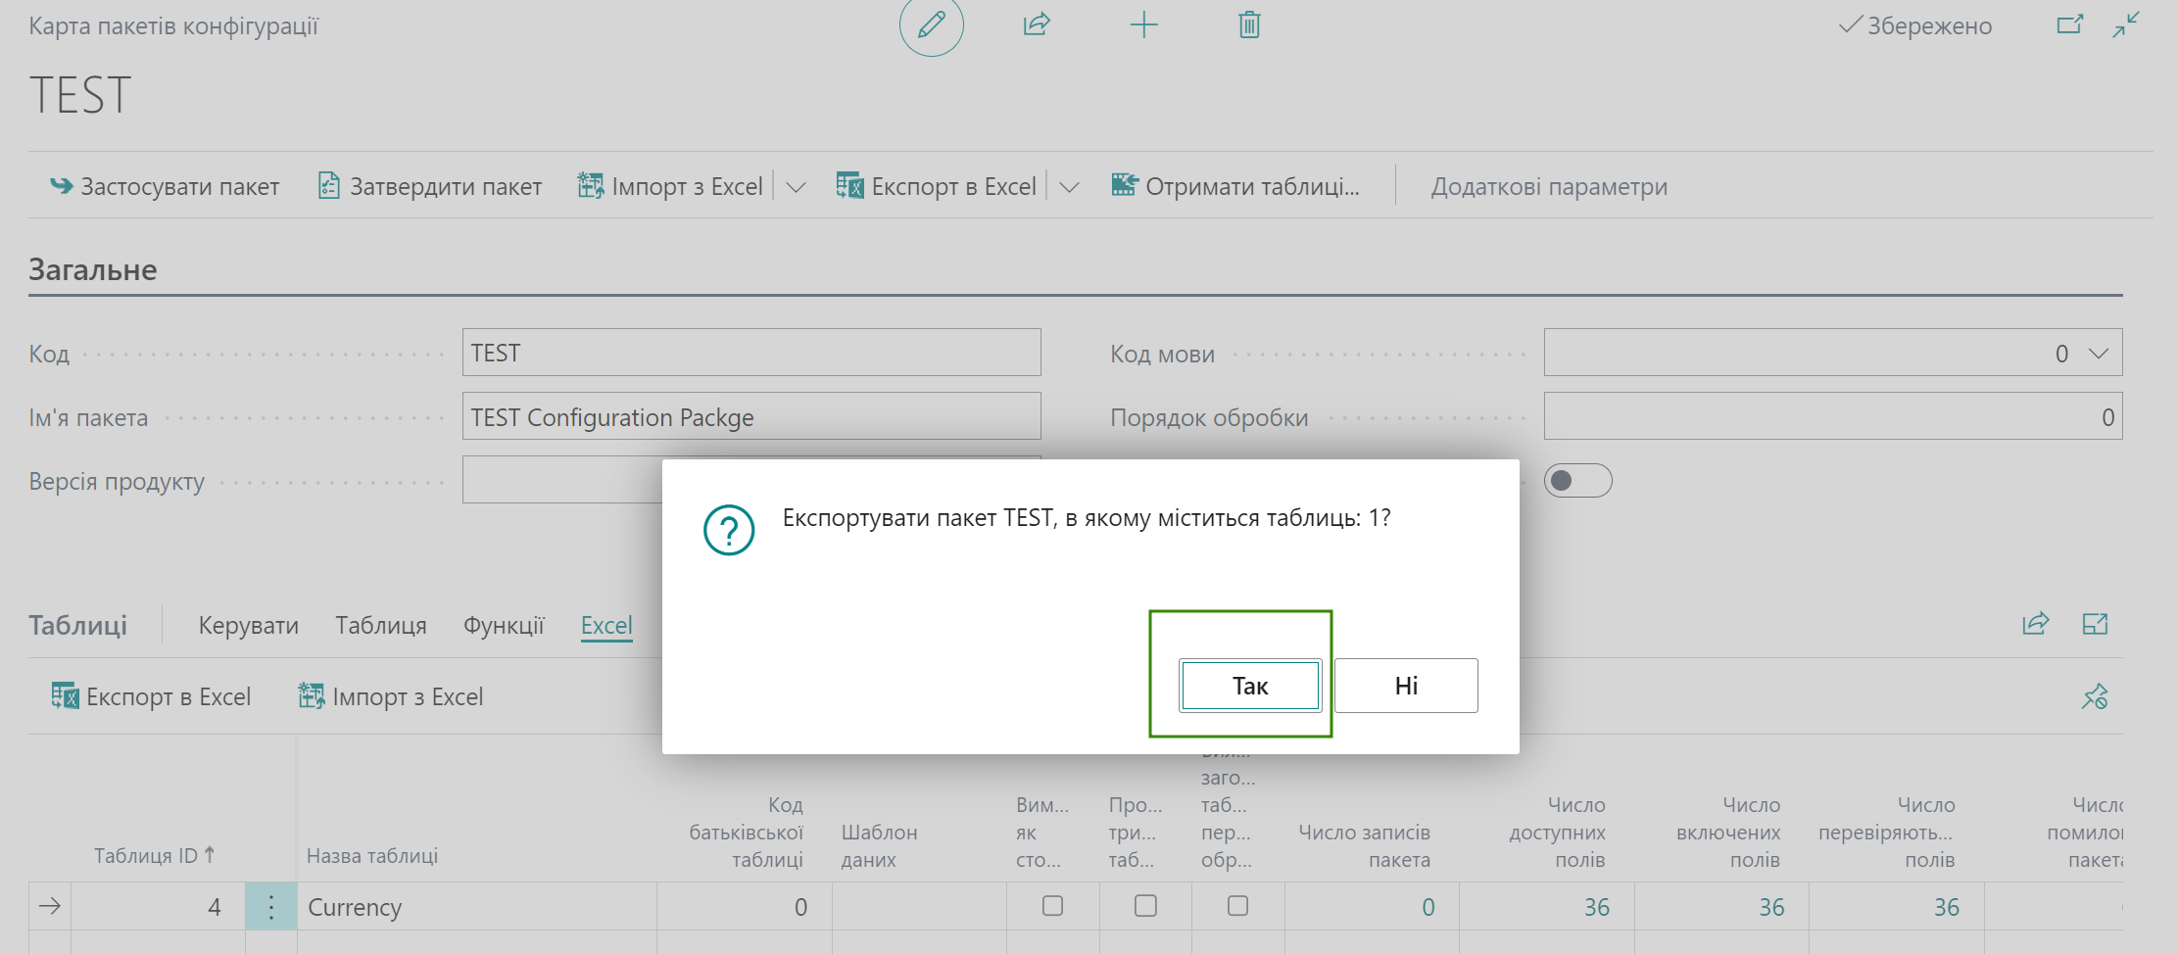The image size is (2178, 954).
Task: Click Затвердити пакет action
Action: (430, 186)
